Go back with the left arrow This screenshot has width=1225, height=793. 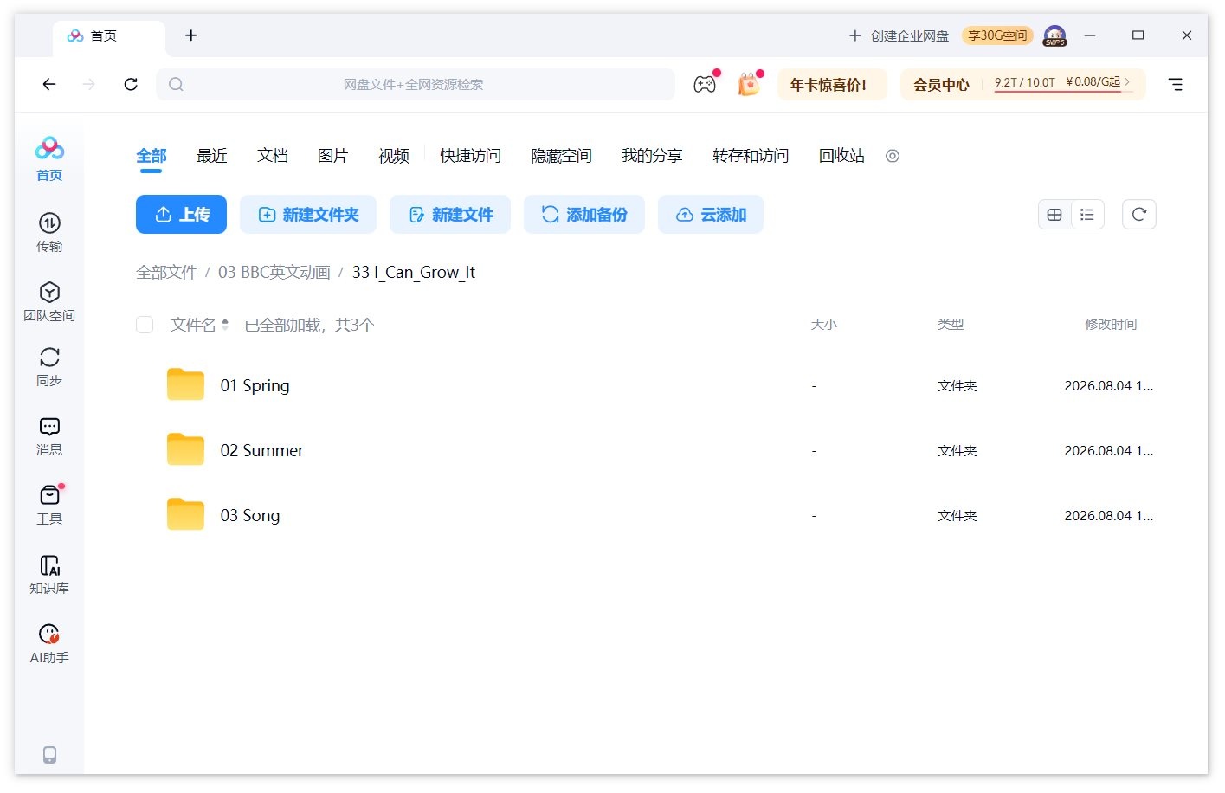coord(49,84)
